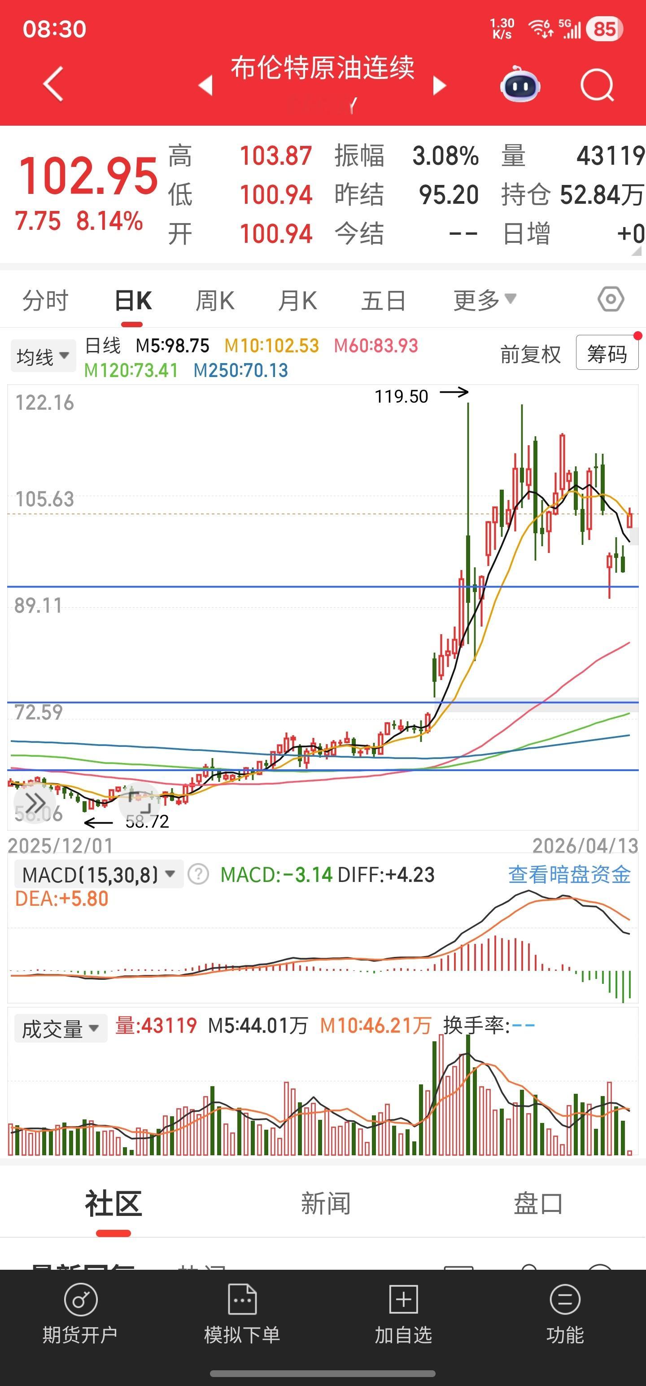The height and width of the screenshot is (1386, 646).
Task: Select the 日K chart tab
Action: [x=133, y=300]
